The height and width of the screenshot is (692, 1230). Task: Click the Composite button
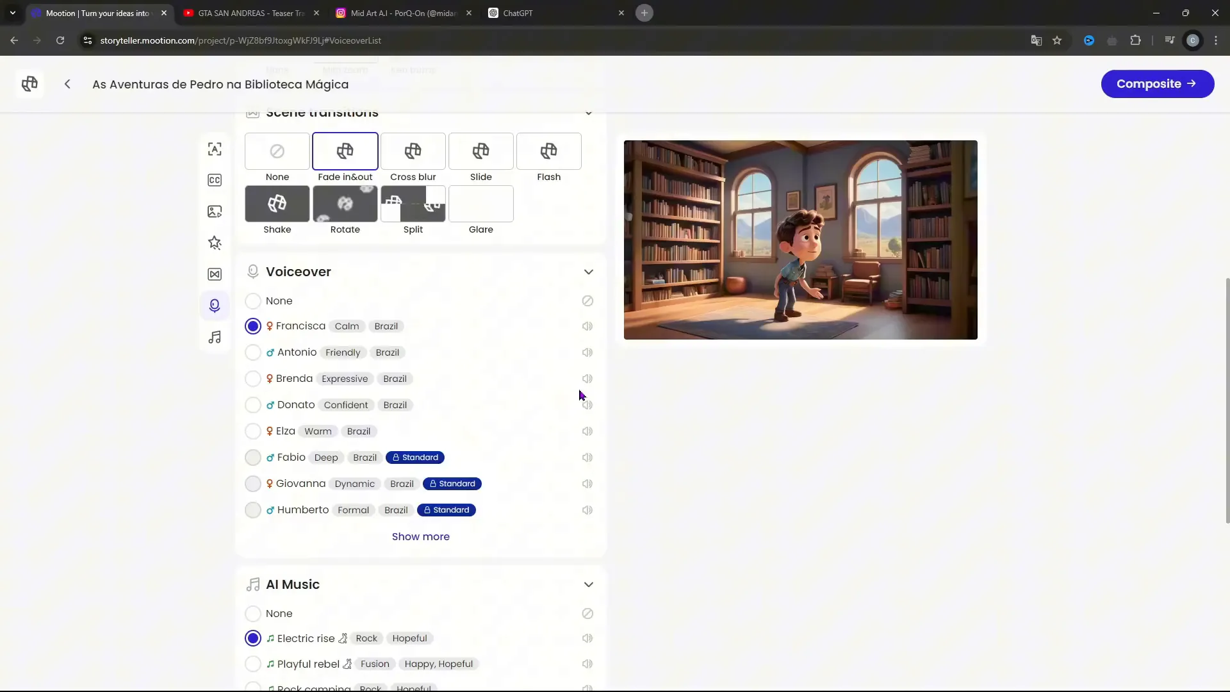pos(1157,84)
